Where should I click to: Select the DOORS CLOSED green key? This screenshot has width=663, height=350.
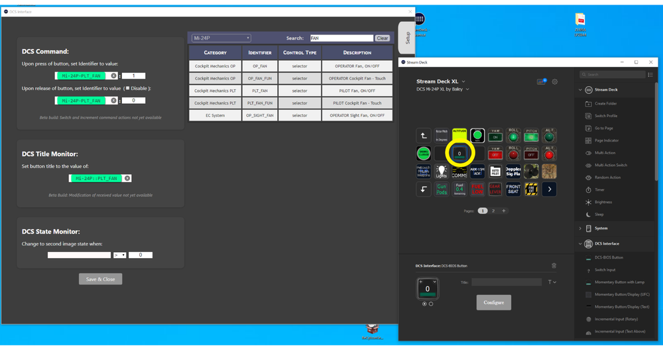click(423, 153)
